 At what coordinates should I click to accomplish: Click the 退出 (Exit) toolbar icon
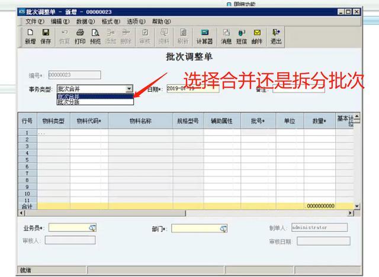[276, 37]
